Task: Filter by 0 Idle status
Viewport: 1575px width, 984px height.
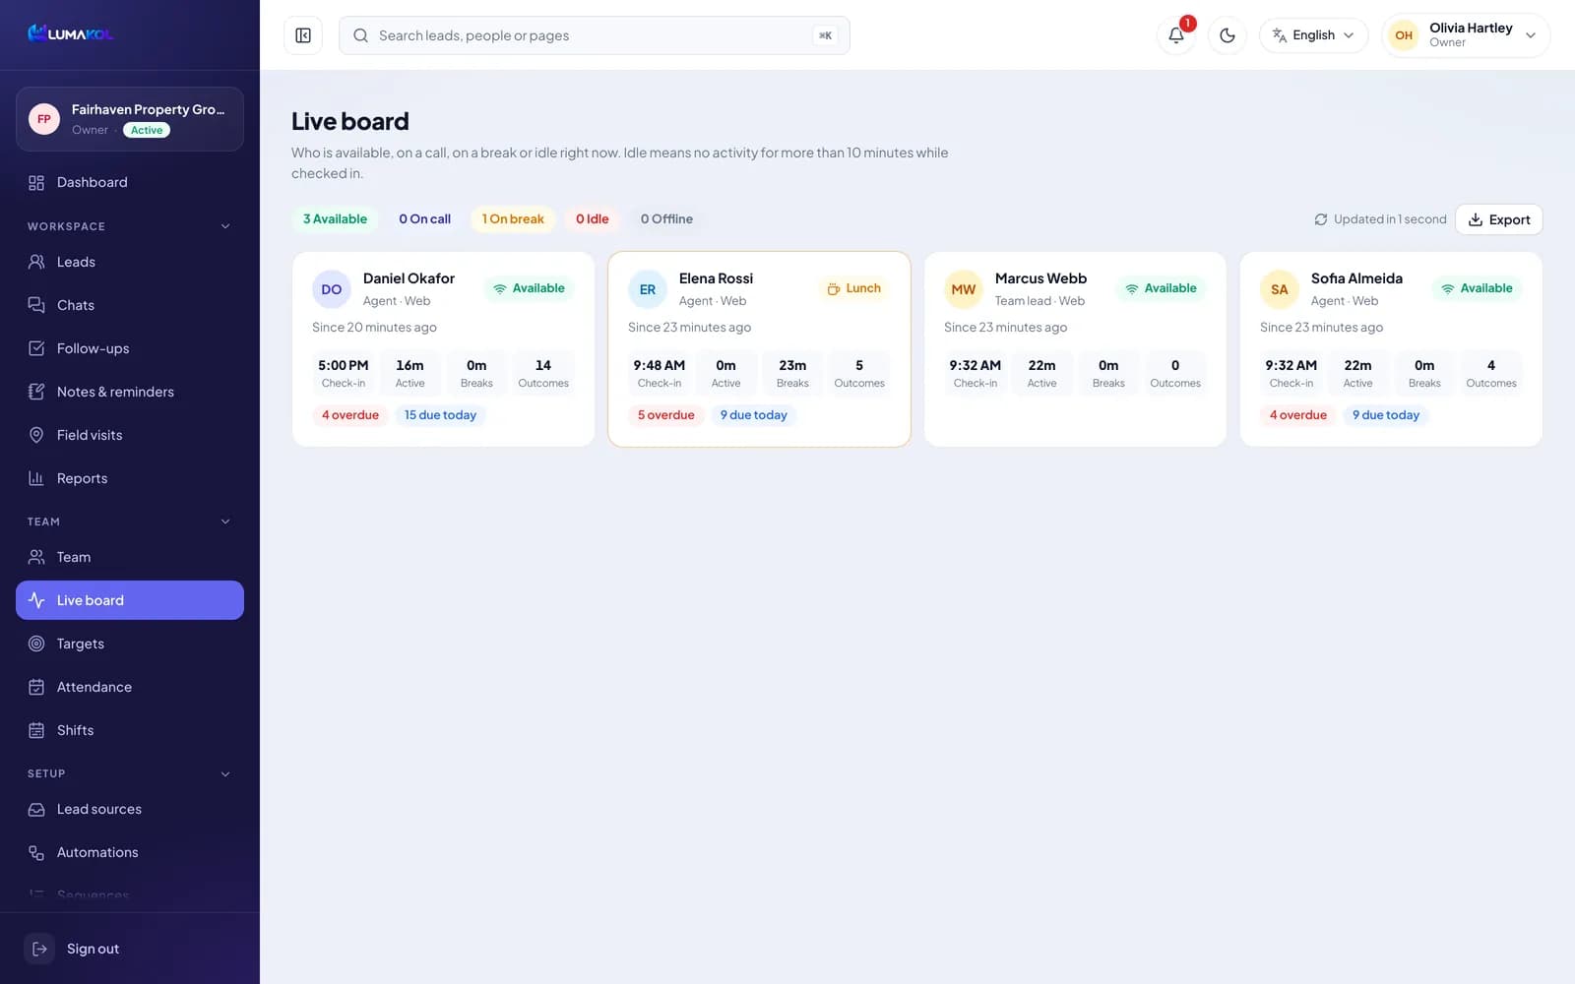Action: (x=593, y=219)
